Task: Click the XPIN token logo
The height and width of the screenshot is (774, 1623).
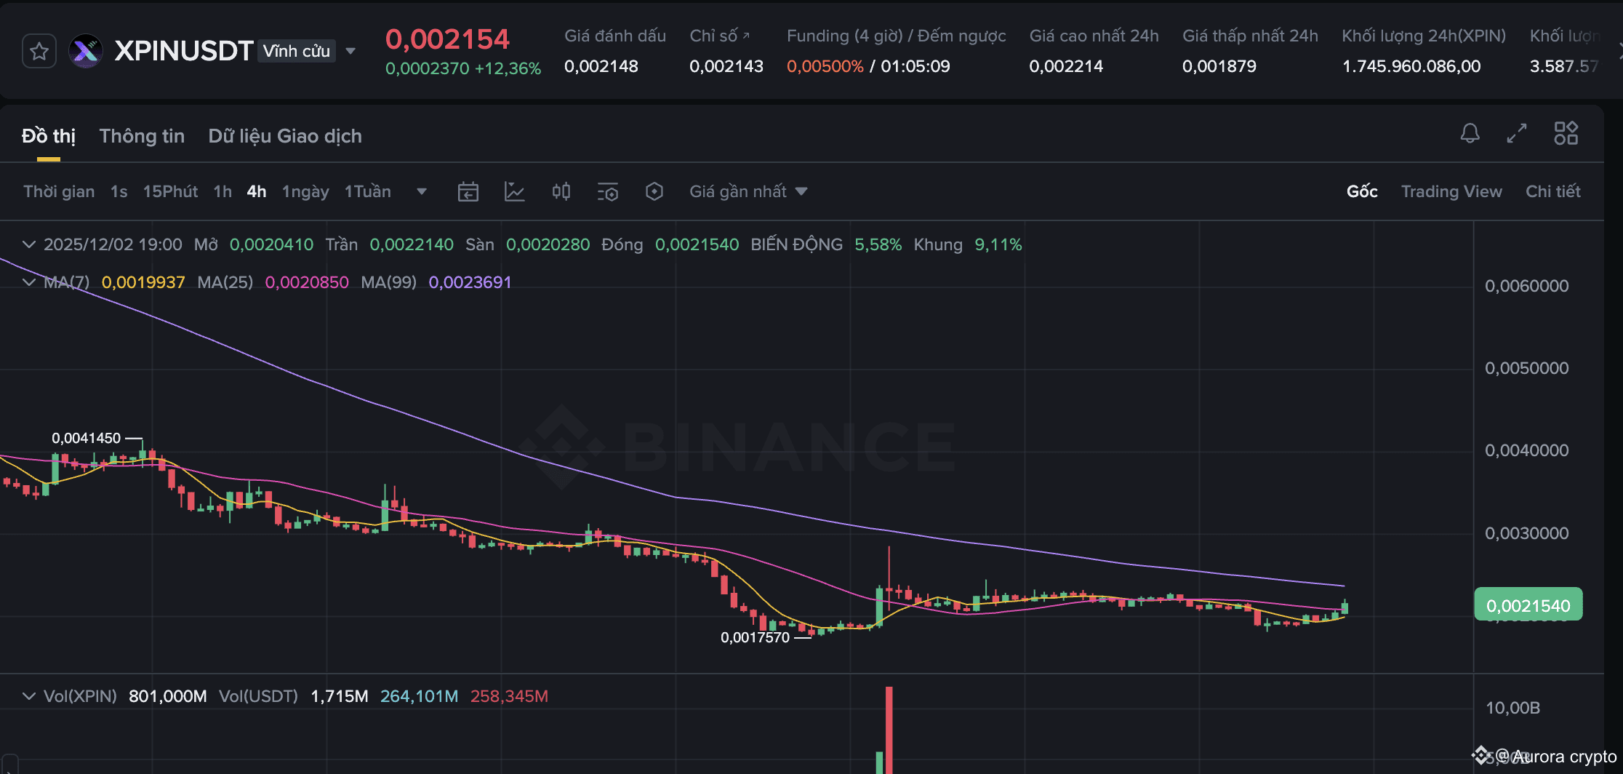Action: coord(85,50)
